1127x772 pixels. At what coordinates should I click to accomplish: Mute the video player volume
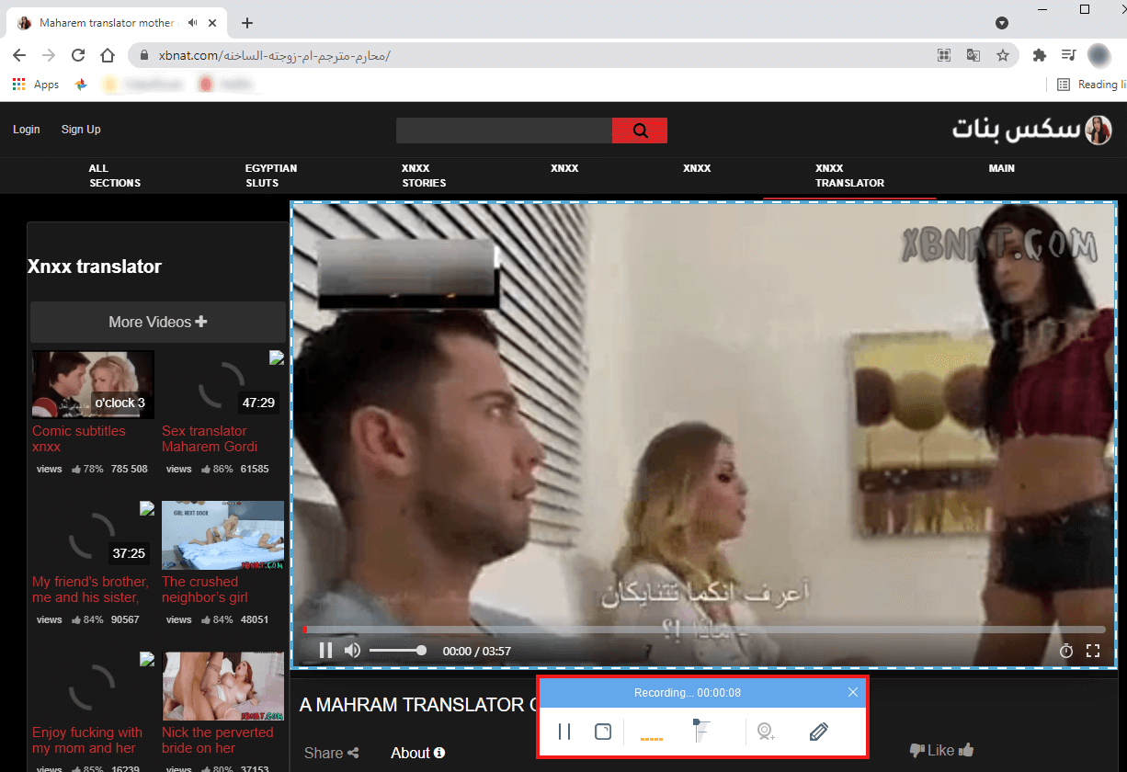(352, 651)
